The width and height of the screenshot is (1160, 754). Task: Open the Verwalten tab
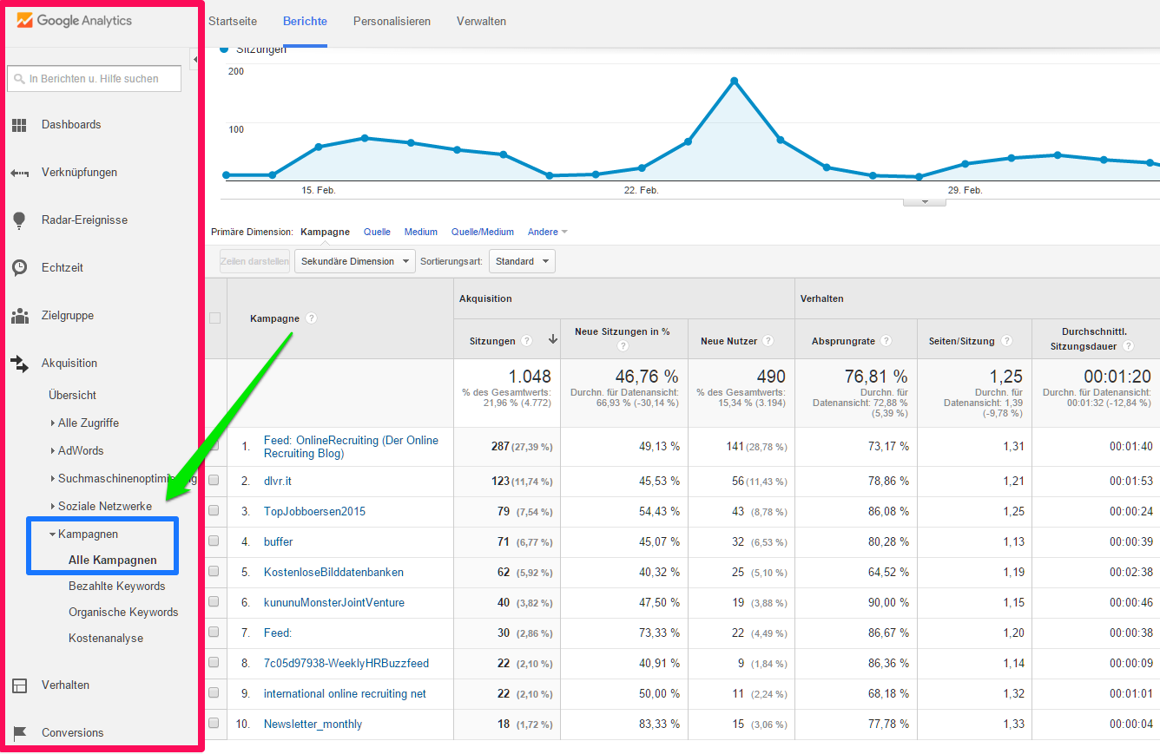(x=481, y=21)
